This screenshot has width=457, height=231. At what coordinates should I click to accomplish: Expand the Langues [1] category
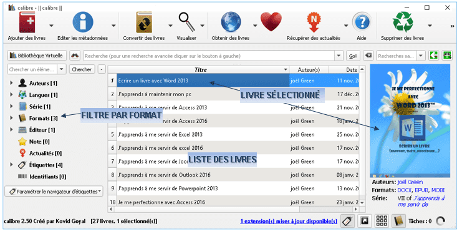11,95
